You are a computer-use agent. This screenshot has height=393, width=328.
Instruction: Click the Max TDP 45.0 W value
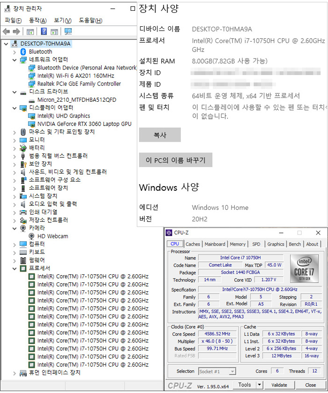pos(274,265)
